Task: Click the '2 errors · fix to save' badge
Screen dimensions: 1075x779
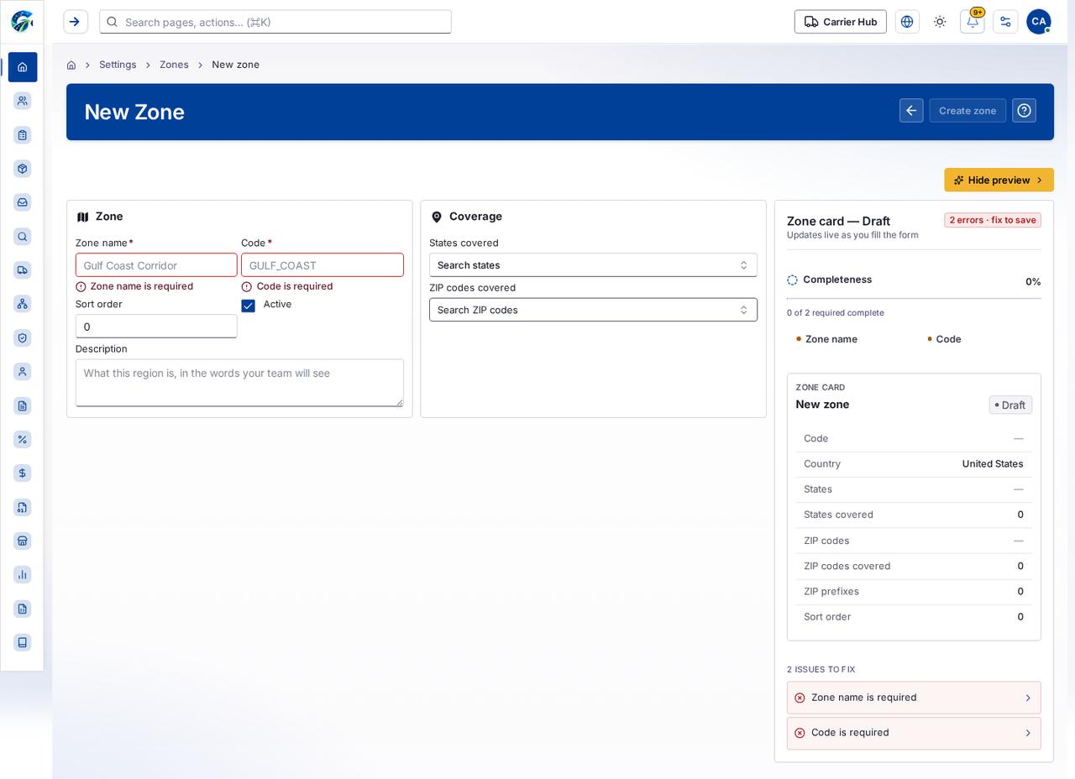Action: pyautogui.click(x=993, y=220)
